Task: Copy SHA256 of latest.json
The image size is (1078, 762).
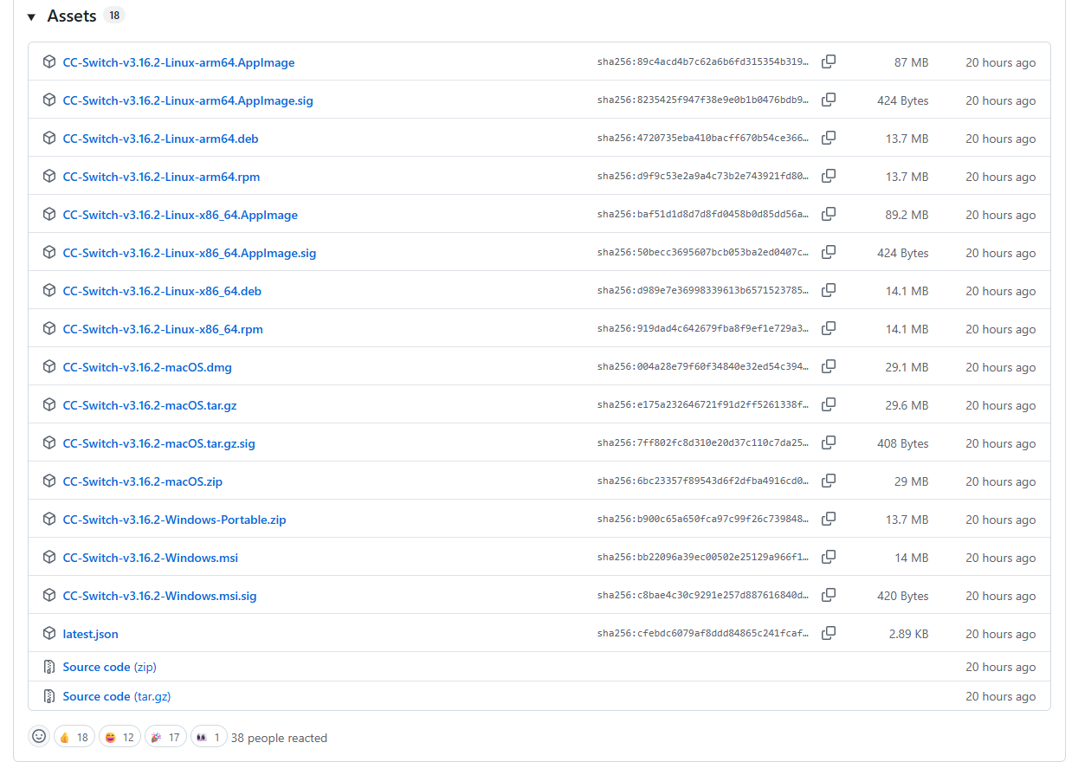Action: pos(829,633)
